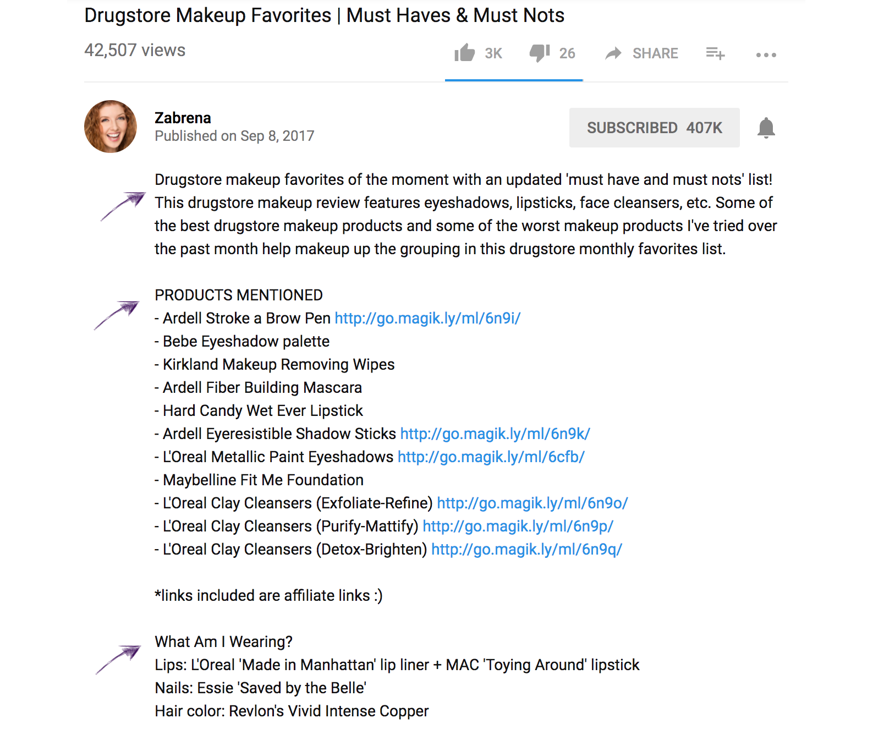This screenshot has width=873, height=729.
Task: Click the 3K likes count
Action: point(493,53)
